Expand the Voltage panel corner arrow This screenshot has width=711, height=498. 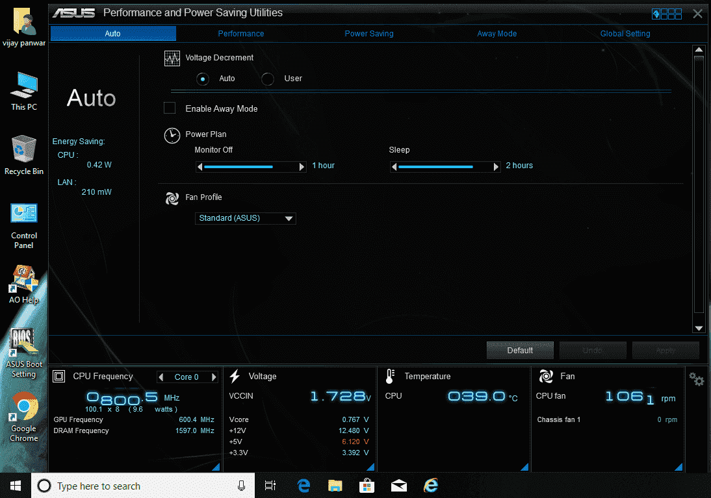click(x=370, y=467)
